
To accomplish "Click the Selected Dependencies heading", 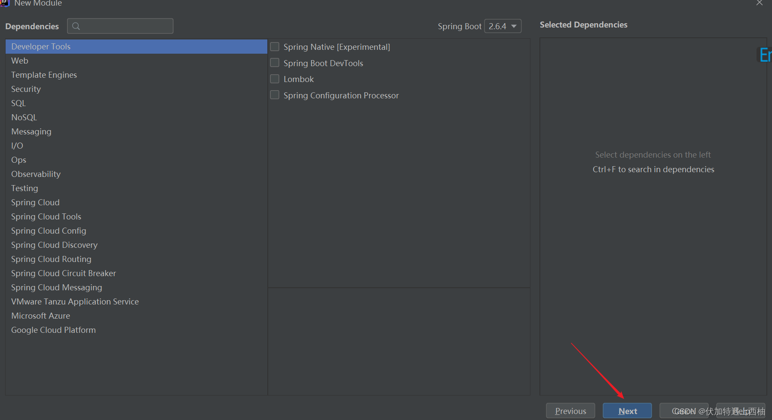I will tap(583, 24).
